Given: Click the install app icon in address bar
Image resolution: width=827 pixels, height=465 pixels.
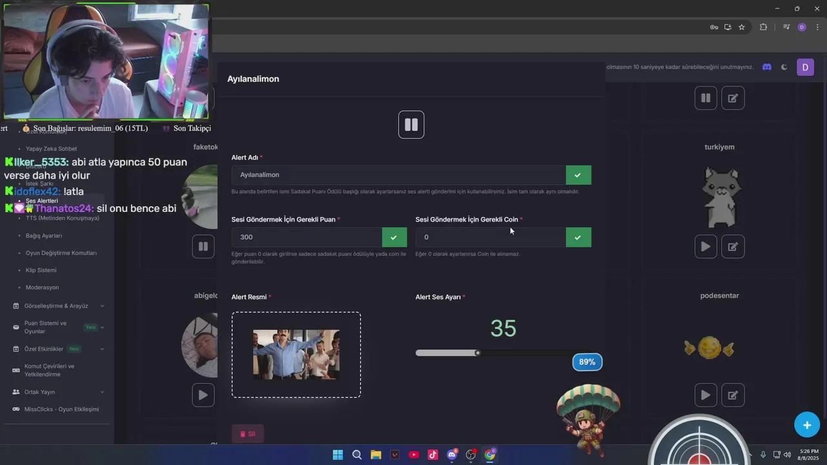Looking at the screenshot, I should pyautogui.click(x=728, y=27).
